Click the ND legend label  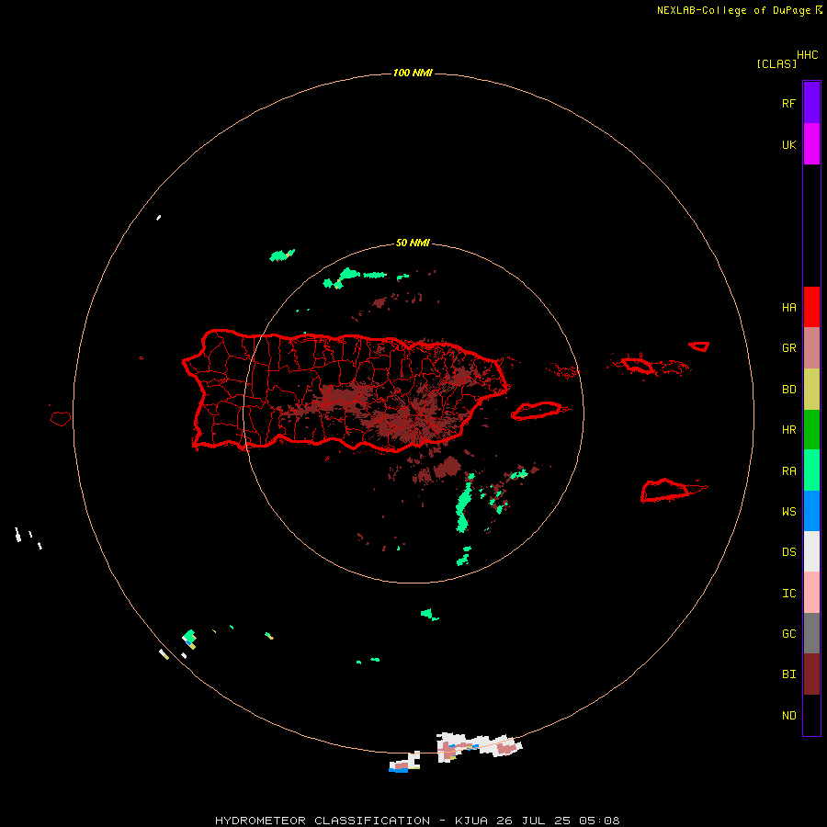[x=788, y=716]
